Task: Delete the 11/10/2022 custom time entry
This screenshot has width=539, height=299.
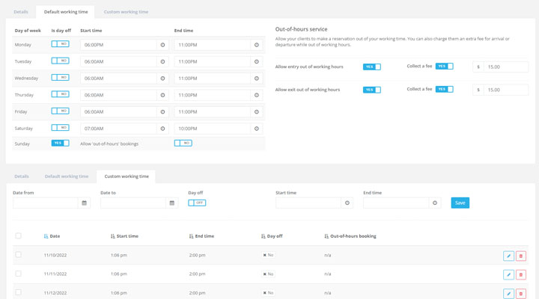Action: [x=521, y=256]
